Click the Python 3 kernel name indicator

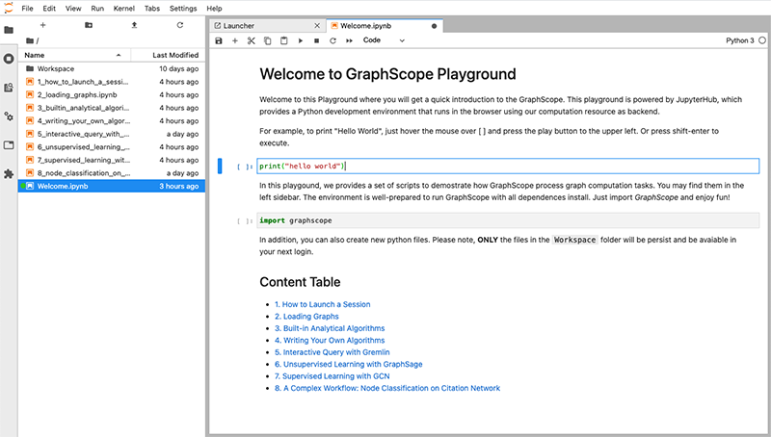739,41
